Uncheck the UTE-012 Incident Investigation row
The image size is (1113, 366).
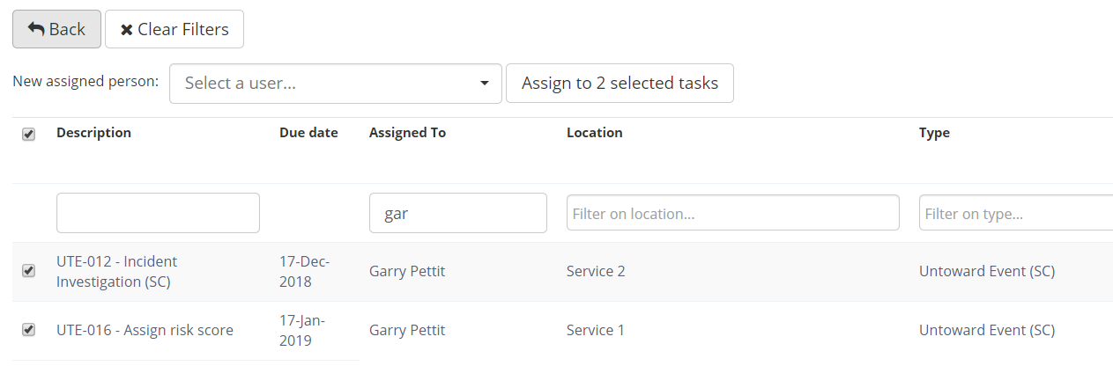pyautogui.click(x=28, y=271)
